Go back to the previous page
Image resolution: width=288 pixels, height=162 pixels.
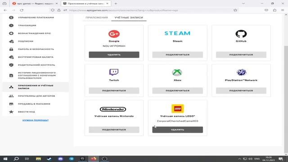coord(5,10)
